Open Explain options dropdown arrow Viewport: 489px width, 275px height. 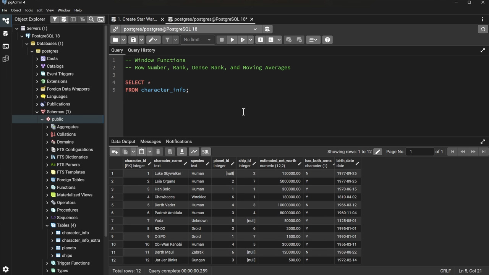coord(279,40)
